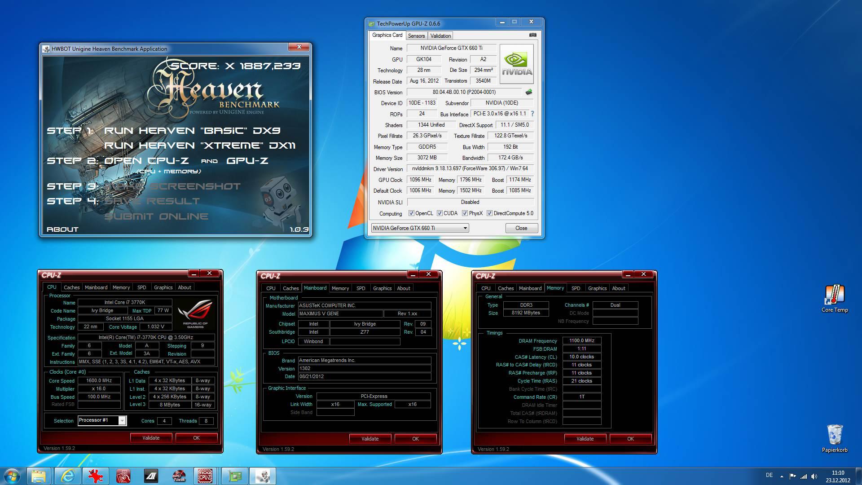Click the Driver Version field in GPU-Z

coord(470,169)
